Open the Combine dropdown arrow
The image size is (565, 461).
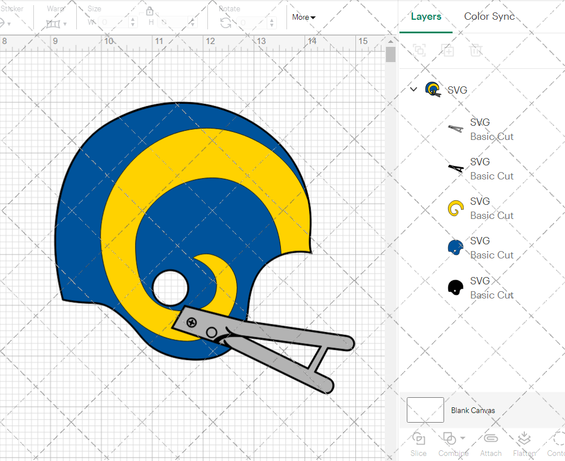tap(463, 438)
